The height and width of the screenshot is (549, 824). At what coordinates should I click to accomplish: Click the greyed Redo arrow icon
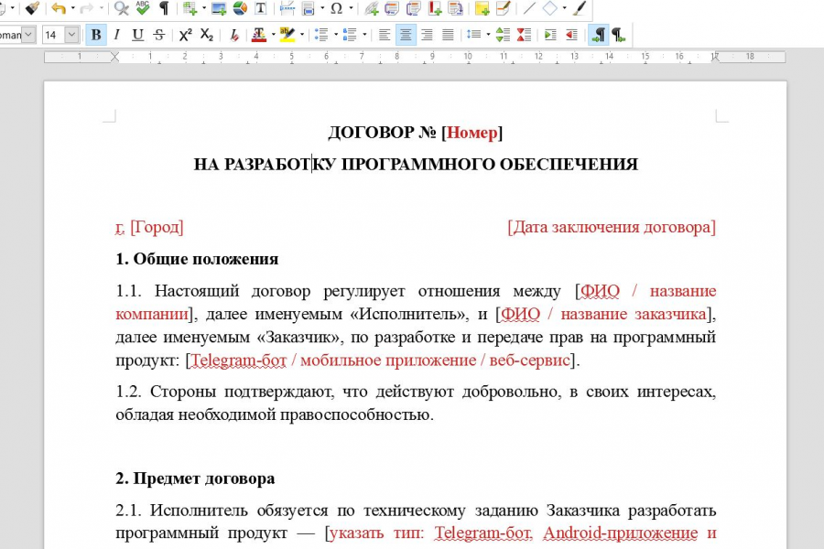pyautogui.click(x=87, y=8)
